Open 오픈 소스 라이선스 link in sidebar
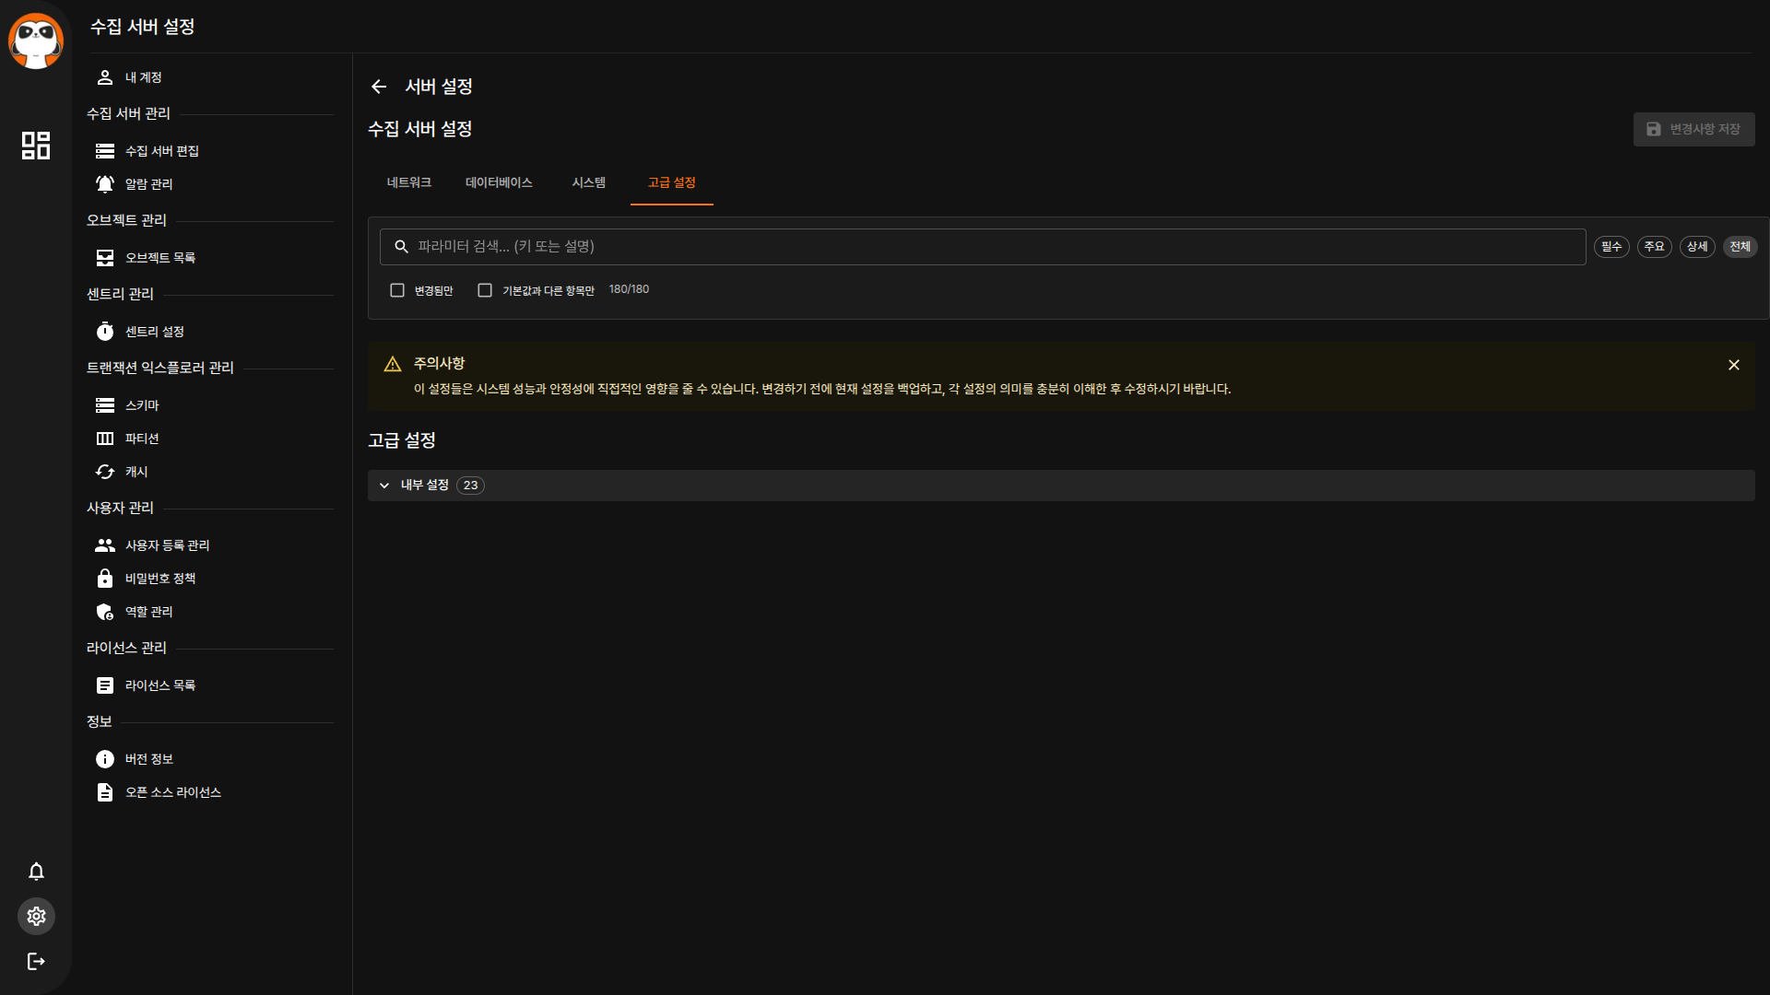 pyautogui.click(x=172, y=792)
